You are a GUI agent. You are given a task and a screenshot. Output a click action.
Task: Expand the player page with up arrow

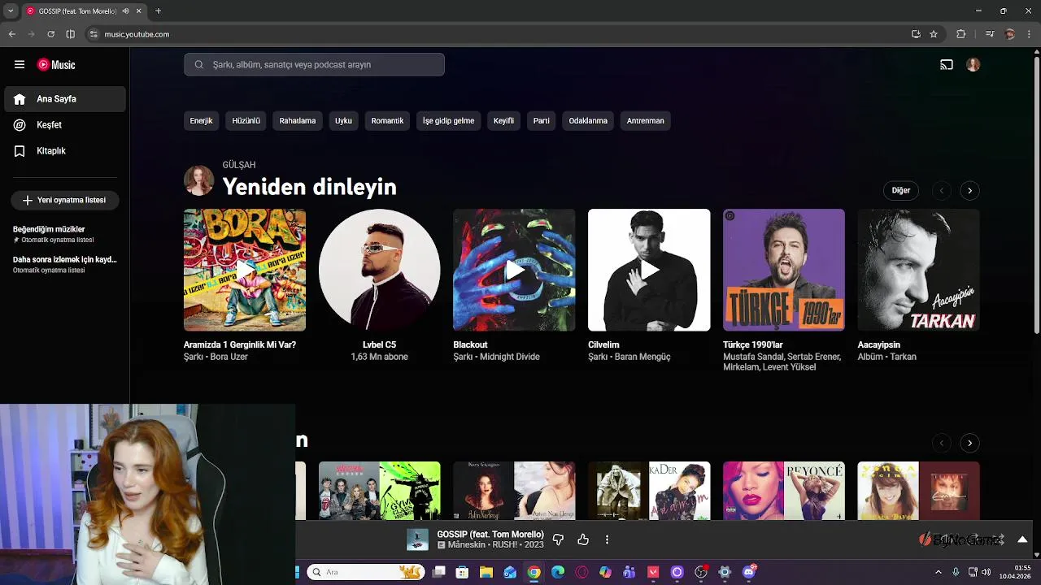(x=1022, y=539)
